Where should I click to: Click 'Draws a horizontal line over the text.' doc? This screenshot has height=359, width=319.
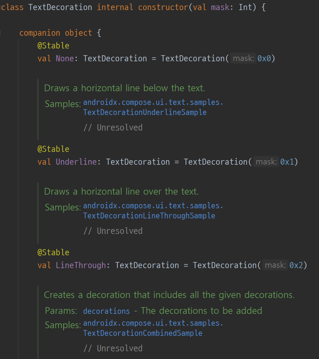tap(121, 192)
